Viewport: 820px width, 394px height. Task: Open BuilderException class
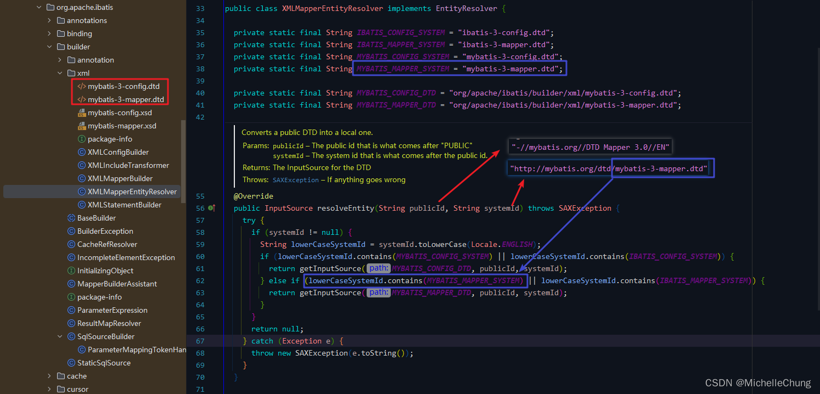[x=105, y=231]
